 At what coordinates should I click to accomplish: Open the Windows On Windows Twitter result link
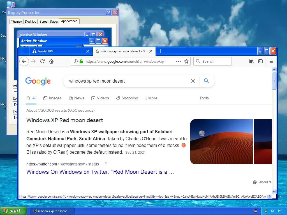(100, 172)
